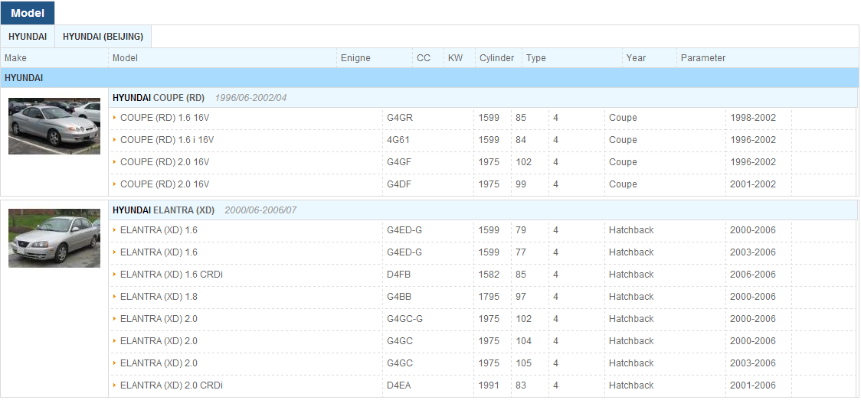This screenshot has height=400, width=861.
Task: Click engine code G4DF
Action: [x=399, y=184]
